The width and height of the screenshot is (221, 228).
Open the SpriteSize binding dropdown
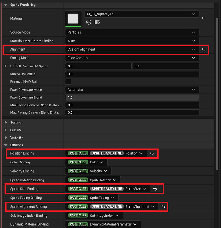108,189
